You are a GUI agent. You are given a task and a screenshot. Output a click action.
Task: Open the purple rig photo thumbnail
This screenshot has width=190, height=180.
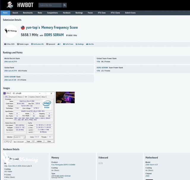(x=65, y=98)
